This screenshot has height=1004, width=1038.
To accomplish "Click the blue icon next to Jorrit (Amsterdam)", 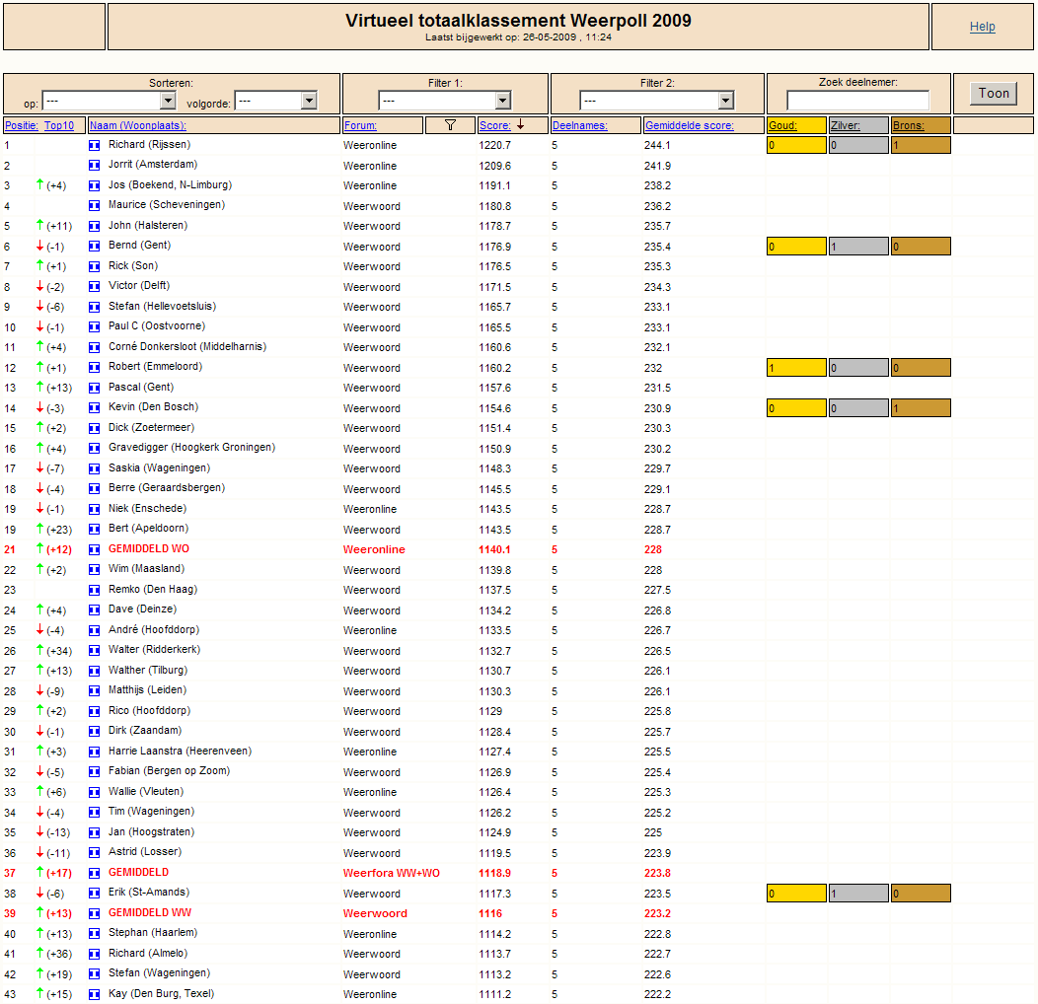I will (x=95, y=165).
